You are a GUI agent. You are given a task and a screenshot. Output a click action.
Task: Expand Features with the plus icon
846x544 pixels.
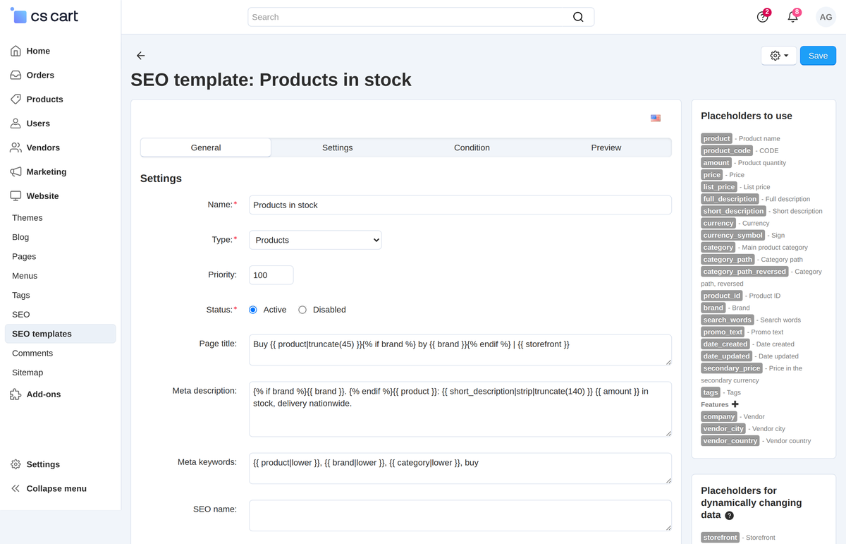[735, 404]
